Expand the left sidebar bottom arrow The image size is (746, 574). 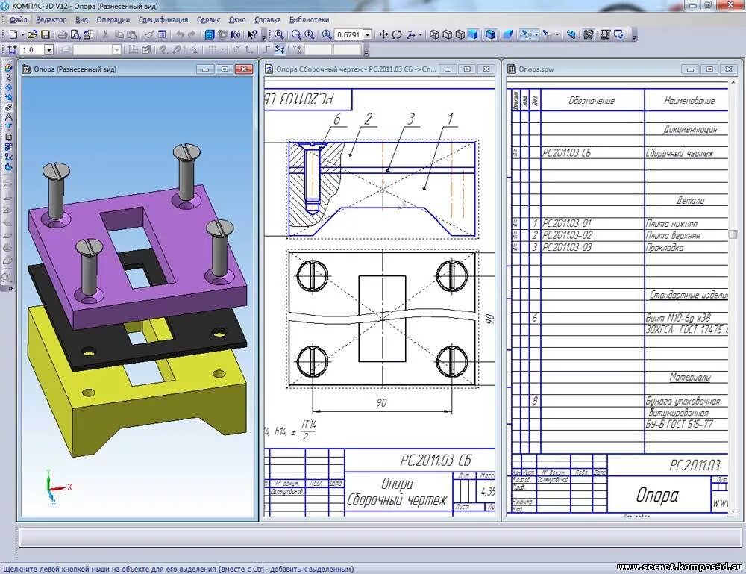pos(10,288)
